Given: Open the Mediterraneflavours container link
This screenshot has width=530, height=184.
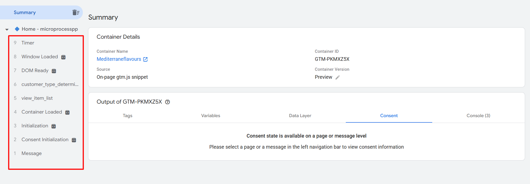Looking at the screenshot, I should click(119, 59).
